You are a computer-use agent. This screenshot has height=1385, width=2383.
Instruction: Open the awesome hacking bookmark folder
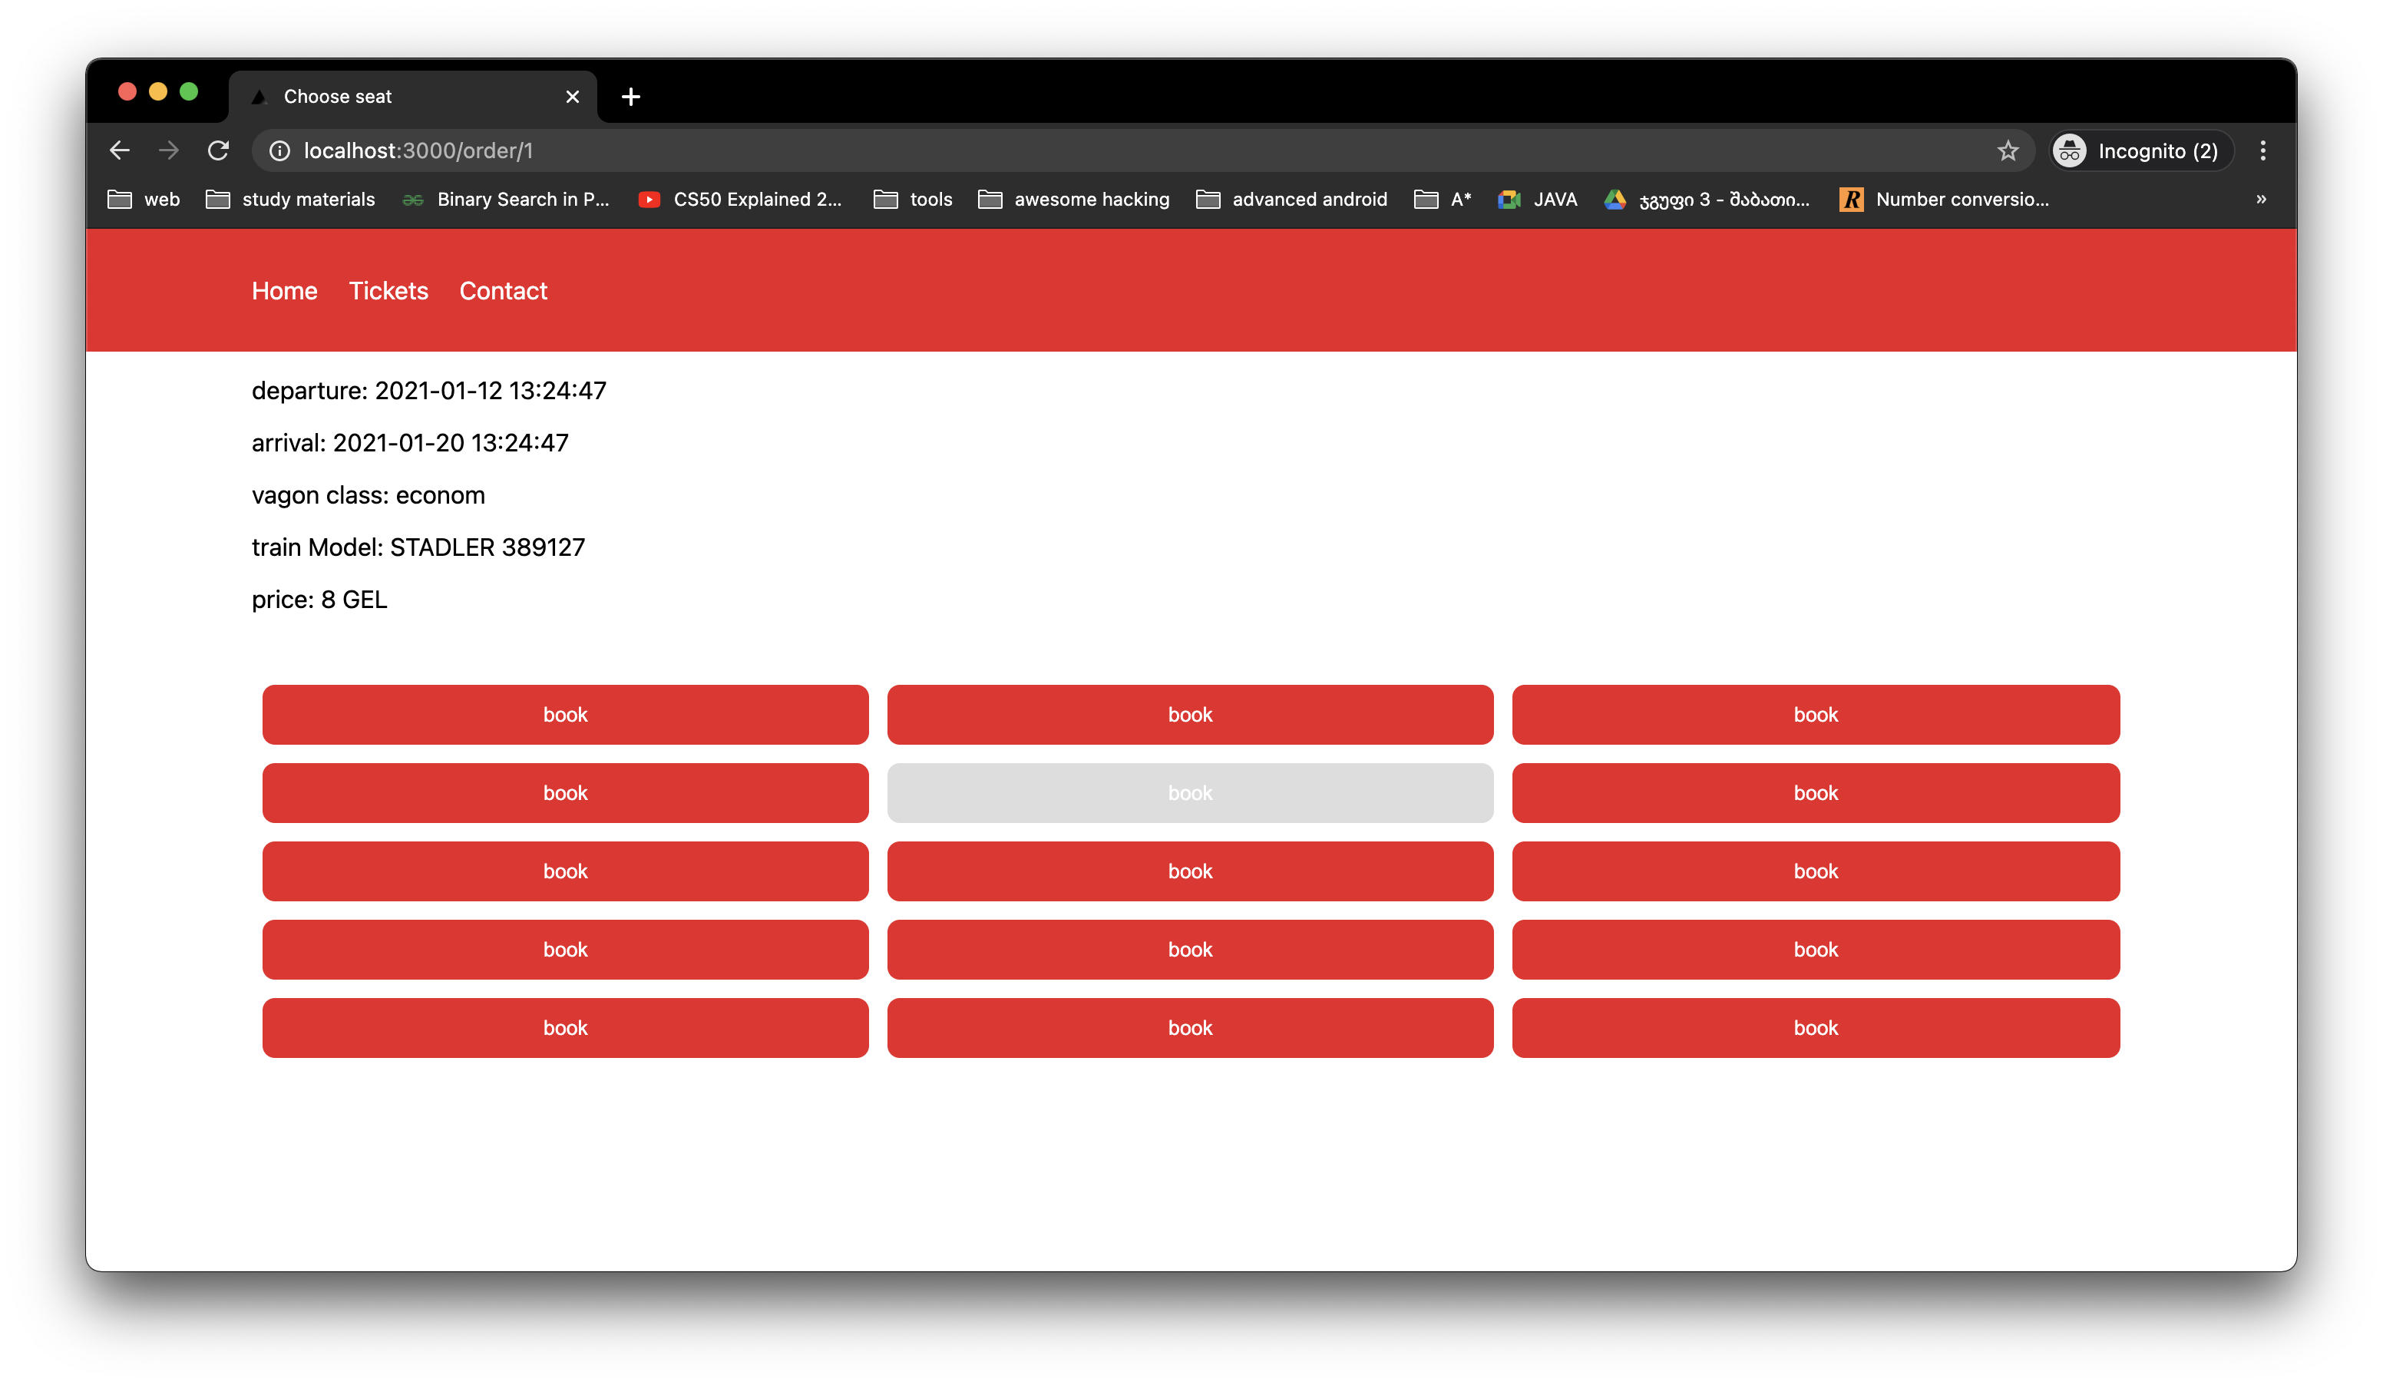click(1073, 200)
